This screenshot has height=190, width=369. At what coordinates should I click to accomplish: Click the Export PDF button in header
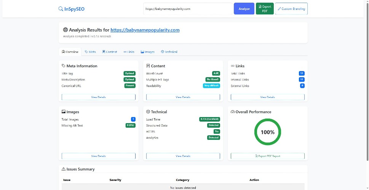click(265, 9)
